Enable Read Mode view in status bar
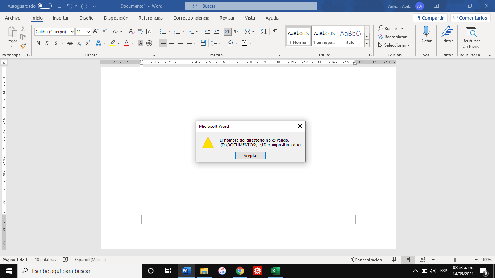The image size is (495, 278). coord(394,260)
